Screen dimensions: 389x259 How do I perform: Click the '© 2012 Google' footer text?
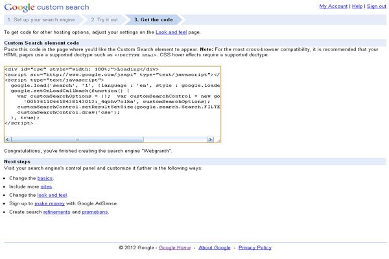(136, 247)
